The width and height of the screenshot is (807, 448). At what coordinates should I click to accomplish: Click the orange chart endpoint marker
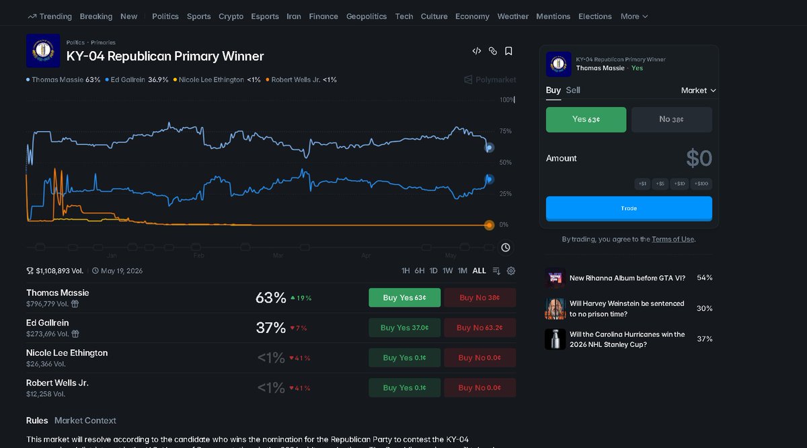click(489, 225)
